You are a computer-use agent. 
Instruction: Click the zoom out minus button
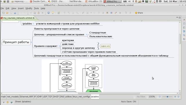(x=160, y=97)
